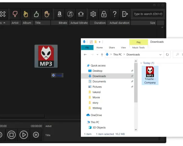Screen dimensions: 183x146
Task: Open the File tab in Explorer
Action: [x=87, y=47]
